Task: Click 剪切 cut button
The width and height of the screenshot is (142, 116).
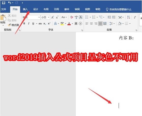Action: [12, 16]
